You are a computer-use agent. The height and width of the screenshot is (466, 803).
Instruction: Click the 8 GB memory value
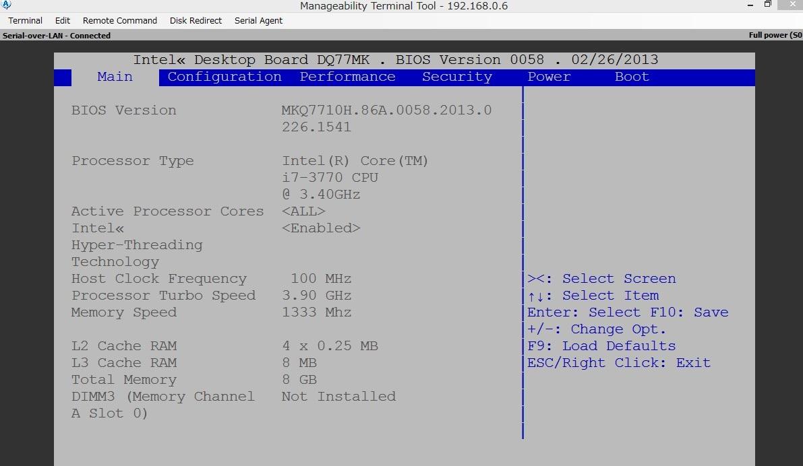pos(299,380)
